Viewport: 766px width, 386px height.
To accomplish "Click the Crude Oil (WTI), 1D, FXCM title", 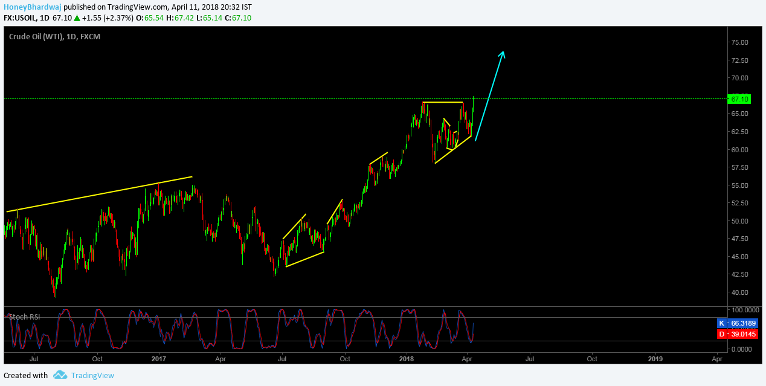I will (x=54, y=37).
